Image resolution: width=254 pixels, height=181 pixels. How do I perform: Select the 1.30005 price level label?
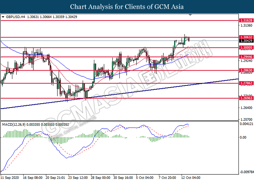(x=246, y=47)
